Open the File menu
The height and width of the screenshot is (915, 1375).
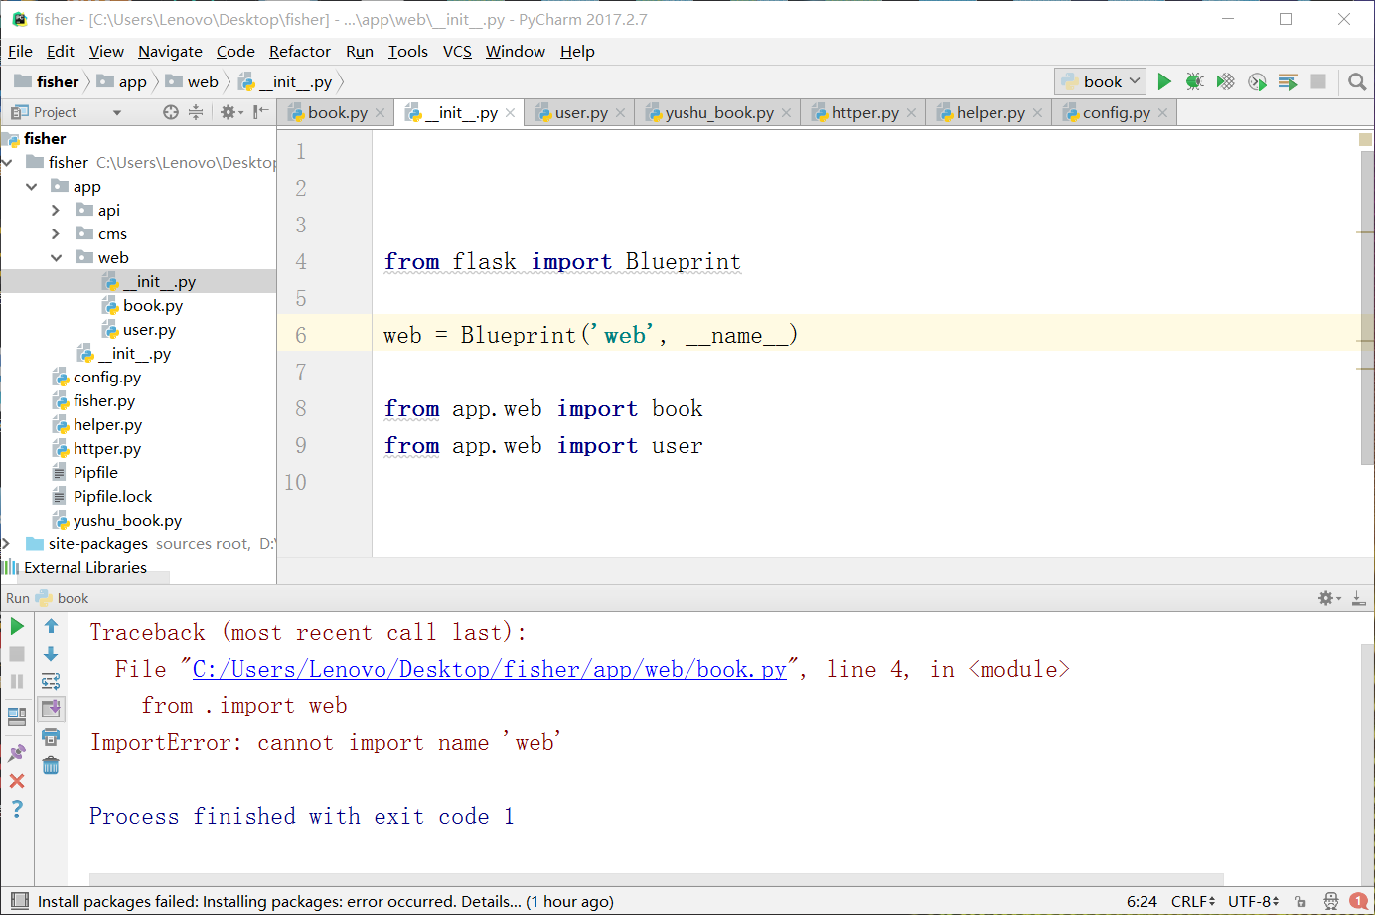click(20, 52)
